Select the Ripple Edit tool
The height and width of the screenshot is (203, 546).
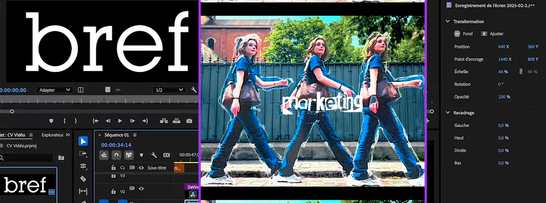(83, 166)
